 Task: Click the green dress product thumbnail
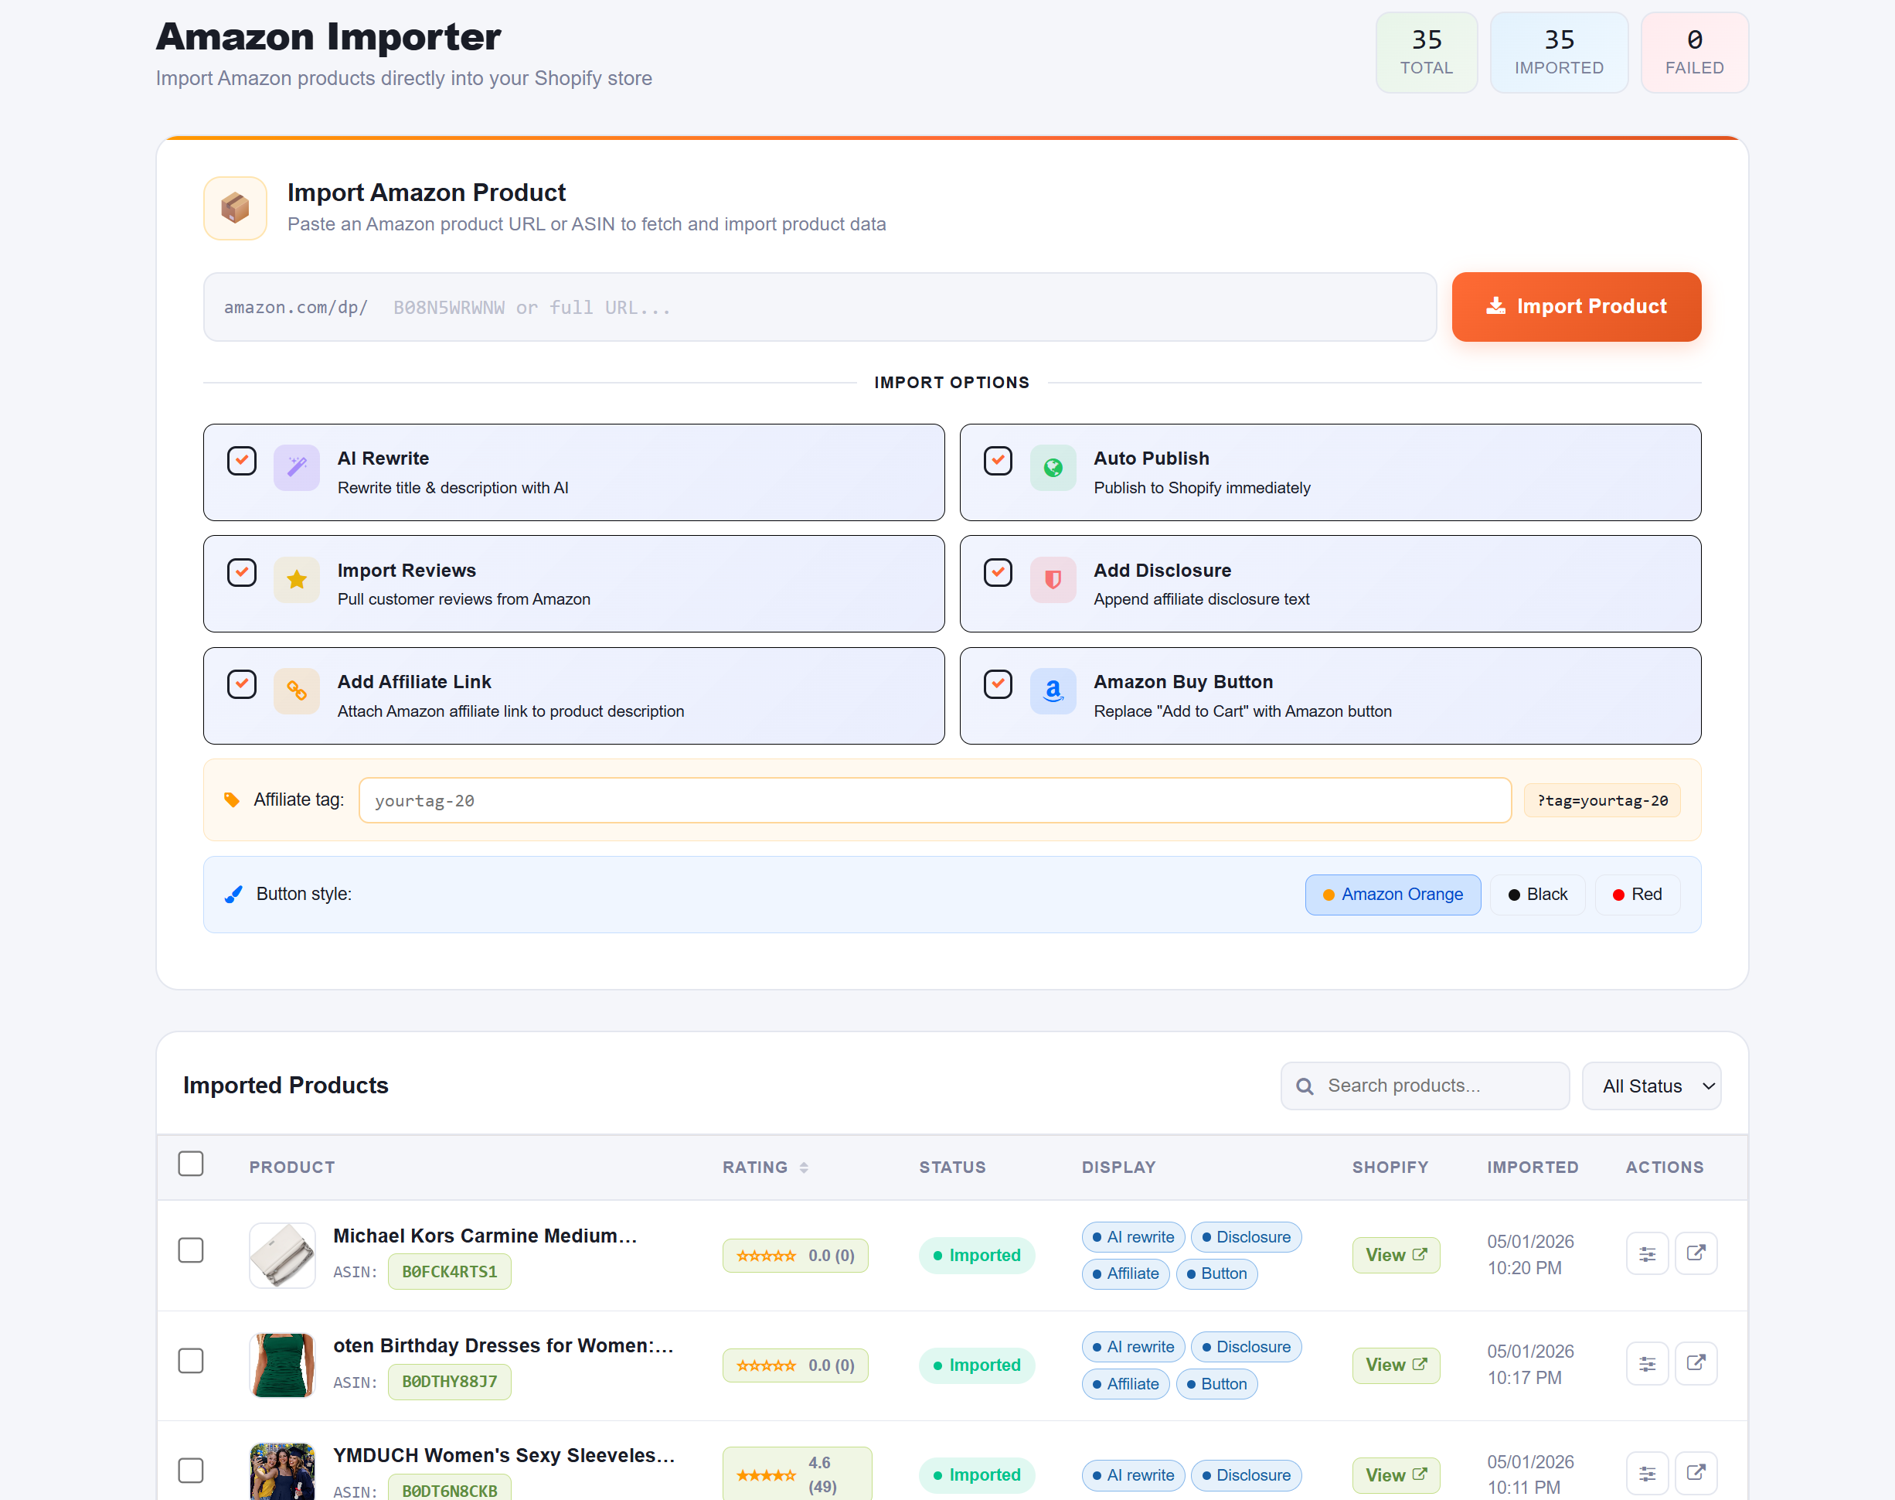pos(282,1365)
